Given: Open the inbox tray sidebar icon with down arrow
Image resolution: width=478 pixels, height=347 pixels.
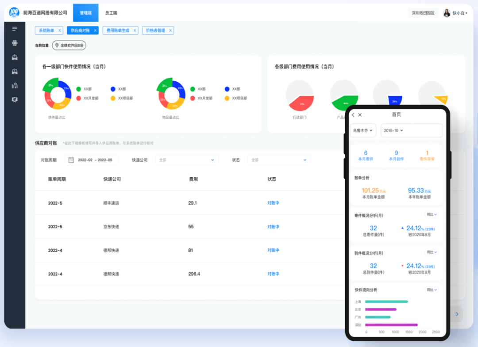Looking at the screenshot, I should pos(15,72).
